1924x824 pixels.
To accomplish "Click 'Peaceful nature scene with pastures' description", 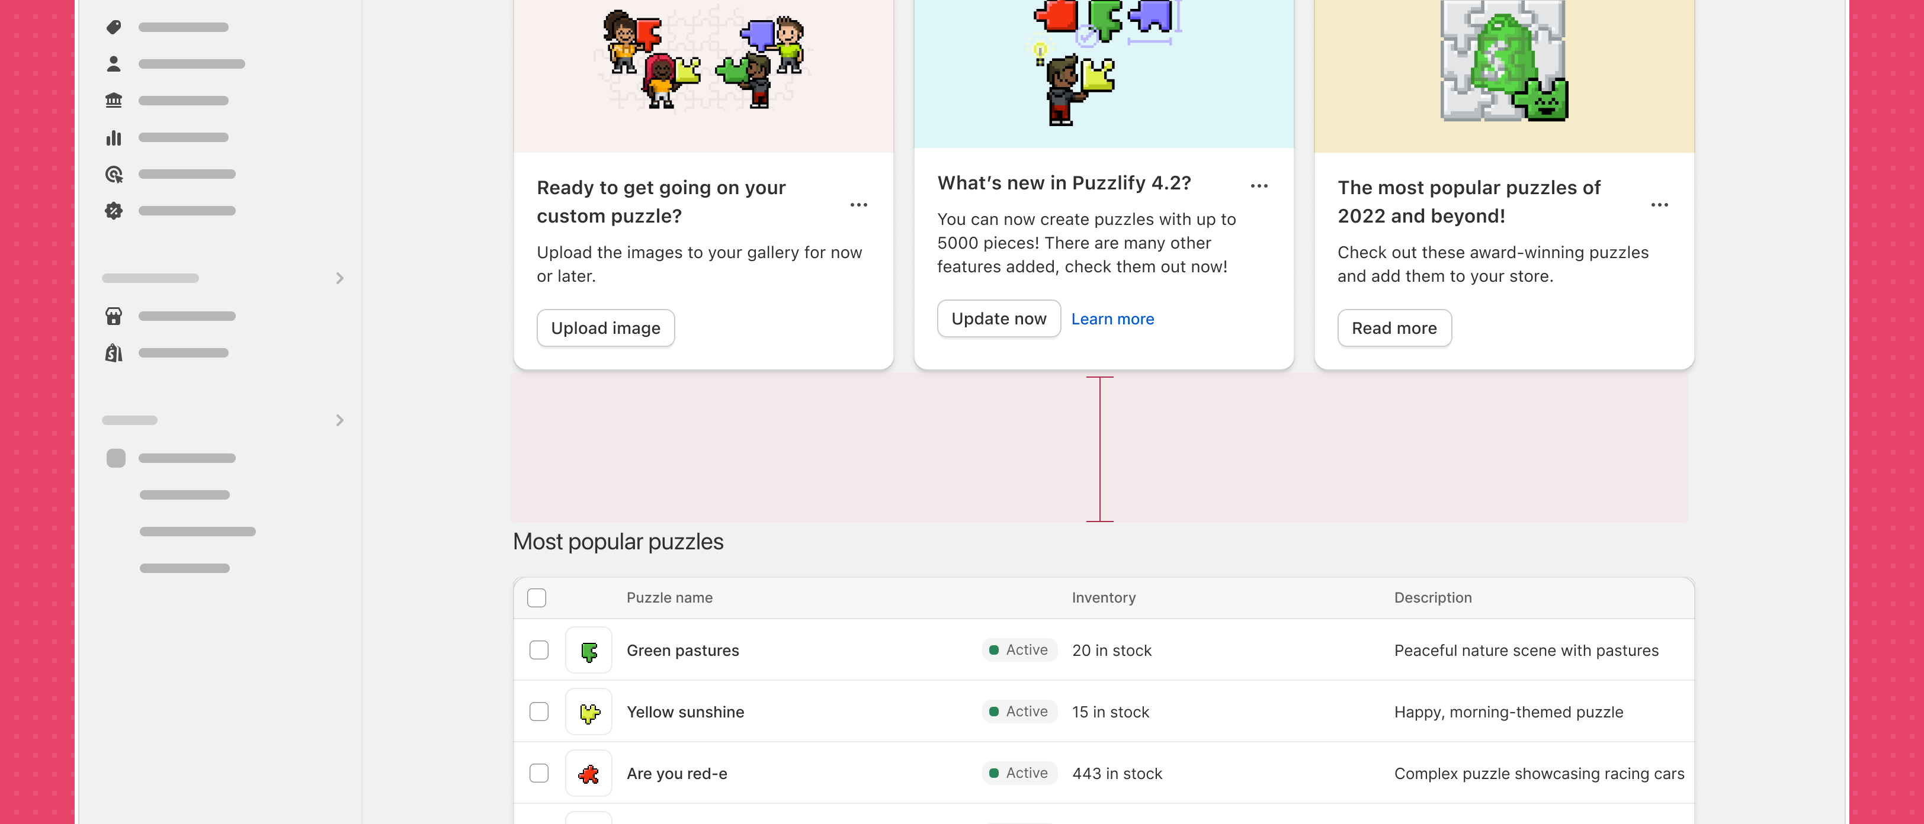I will pyautogui.click(x=1526, y=650).
